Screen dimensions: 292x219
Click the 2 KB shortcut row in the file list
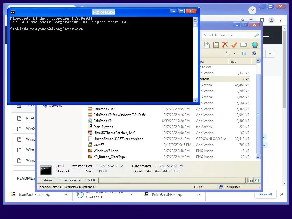tap(225, 79)
